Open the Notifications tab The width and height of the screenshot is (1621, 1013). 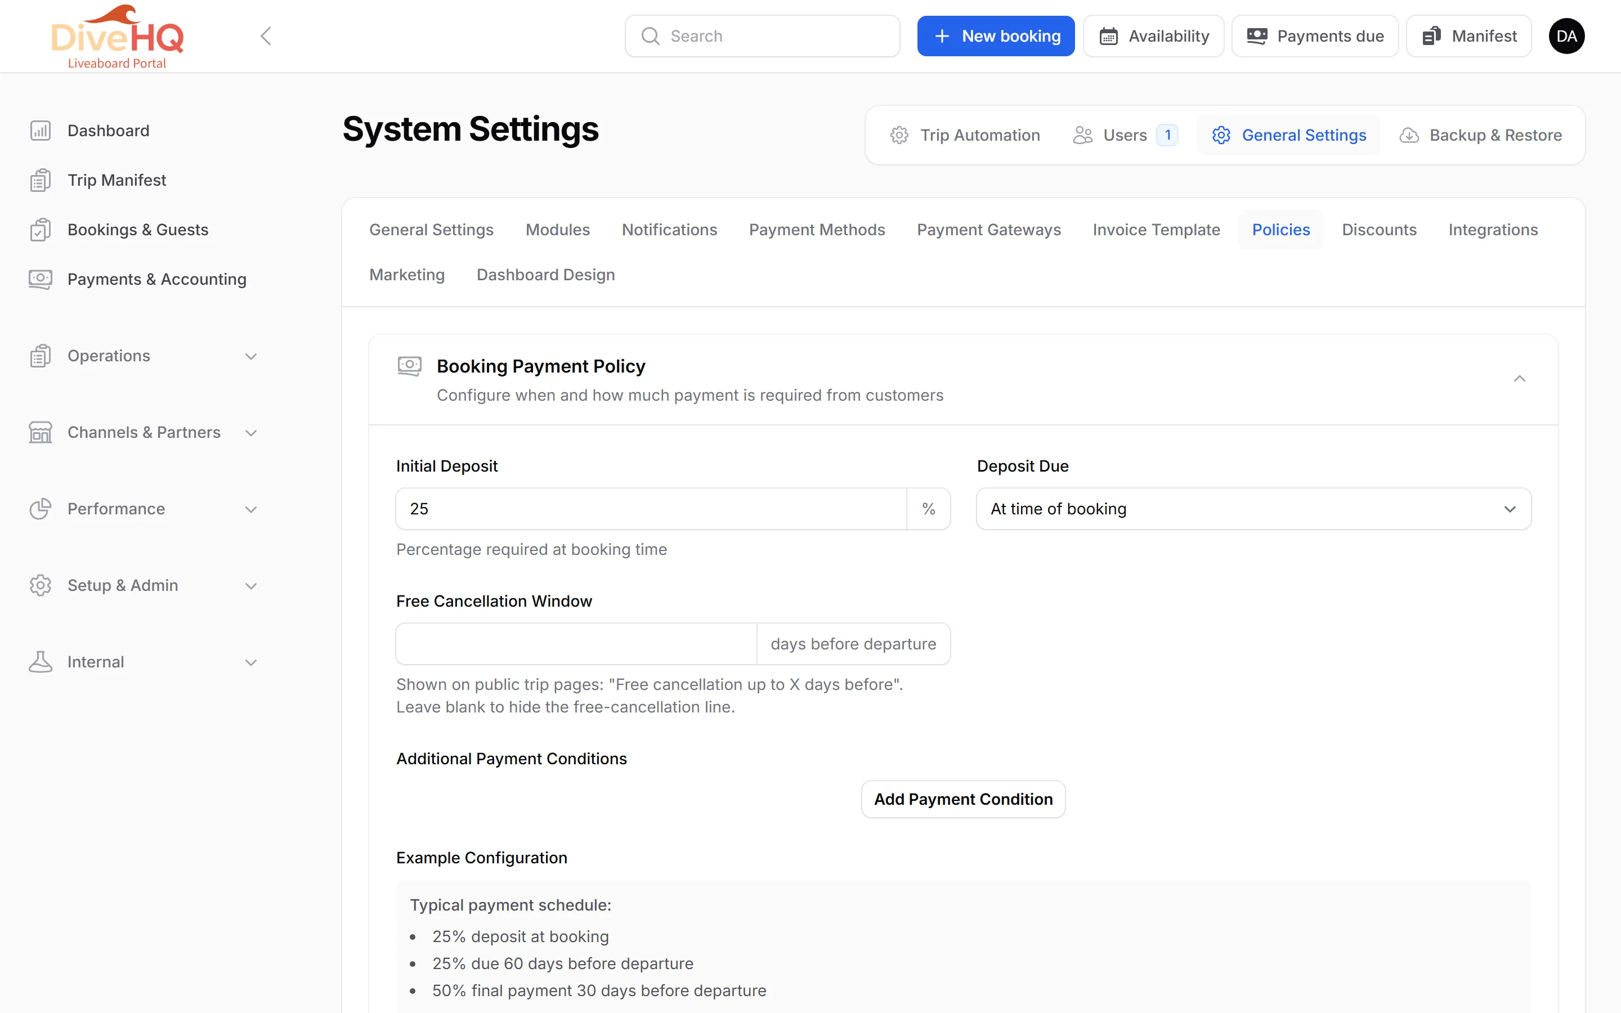[669, 230]
